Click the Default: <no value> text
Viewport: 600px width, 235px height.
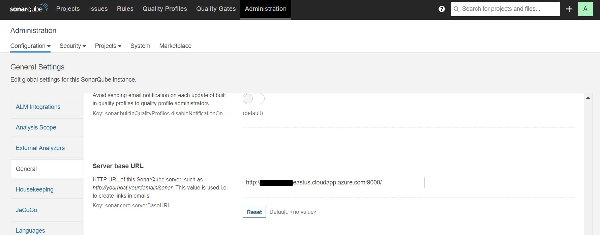pyautogui.click(x=293, y=212)
